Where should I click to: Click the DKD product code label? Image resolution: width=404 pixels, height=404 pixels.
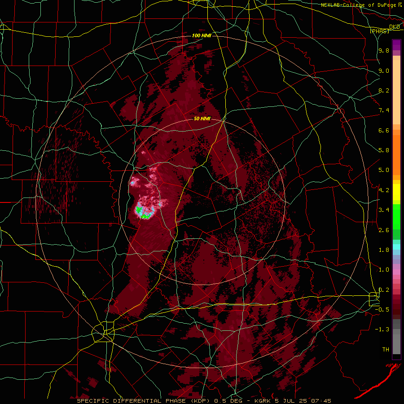pos(395,27)
